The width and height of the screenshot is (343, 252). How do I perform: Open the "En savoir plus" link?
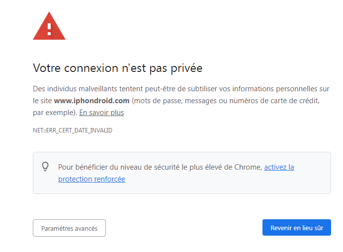click(101, 113)
